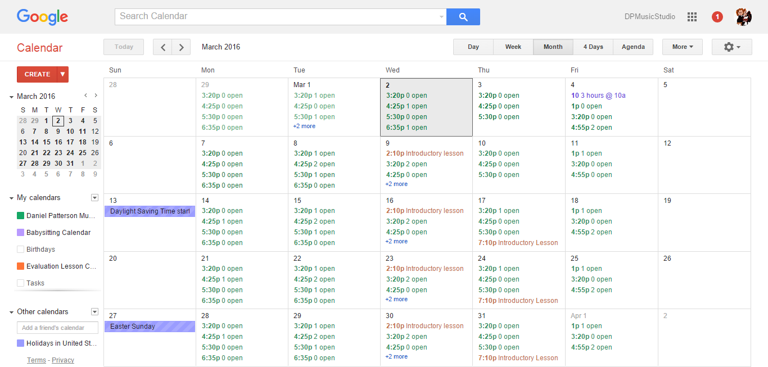Open 1p 1 open slot on March 11
The height and width of the screenshot is (367, 768).
pos(586,153)
